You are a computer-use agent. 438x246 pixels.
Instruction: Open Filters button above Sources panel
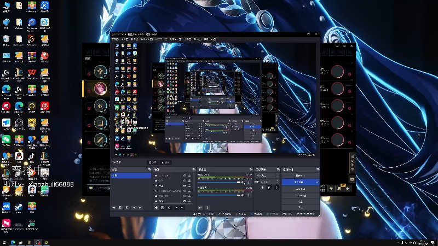pos(166,162)
